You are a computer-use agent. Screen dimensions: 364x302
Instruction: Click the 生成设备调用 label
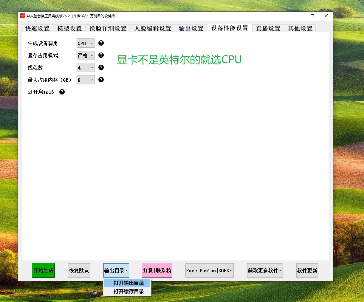(x=43, y=43)
